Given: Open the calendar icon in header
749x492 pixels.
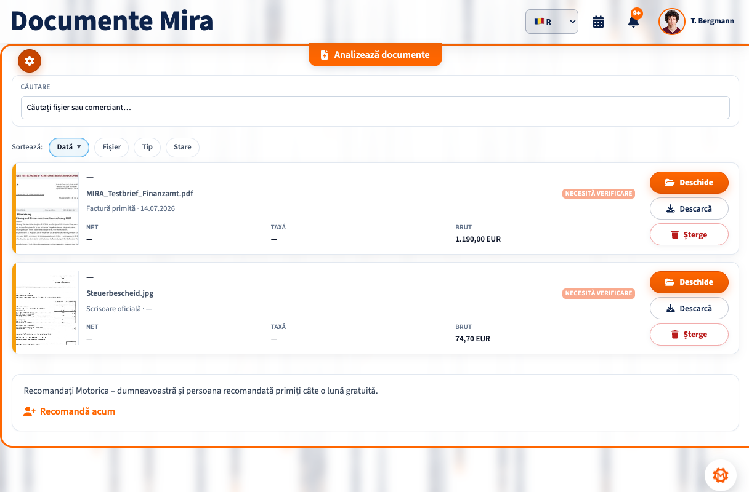Looking at the screenshot, I should click(x=598, y=22).
